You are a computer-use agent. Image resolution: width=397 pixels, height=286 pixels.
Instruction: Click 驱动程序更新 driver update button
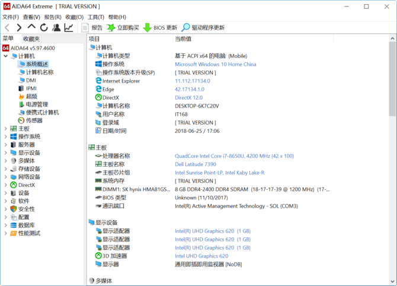coord(203,27)
